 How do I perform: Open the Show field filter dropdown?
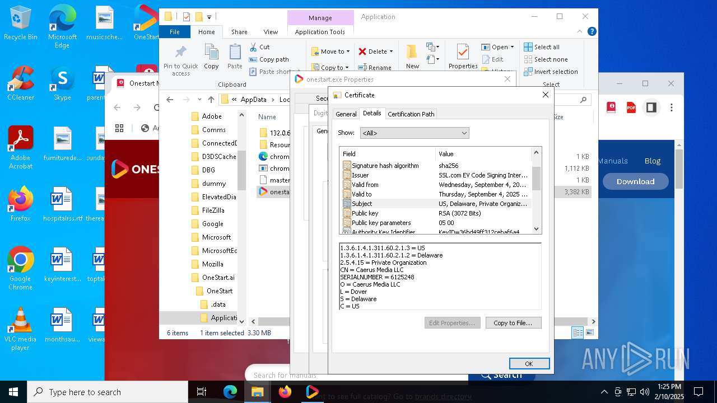tap(415, 133)
